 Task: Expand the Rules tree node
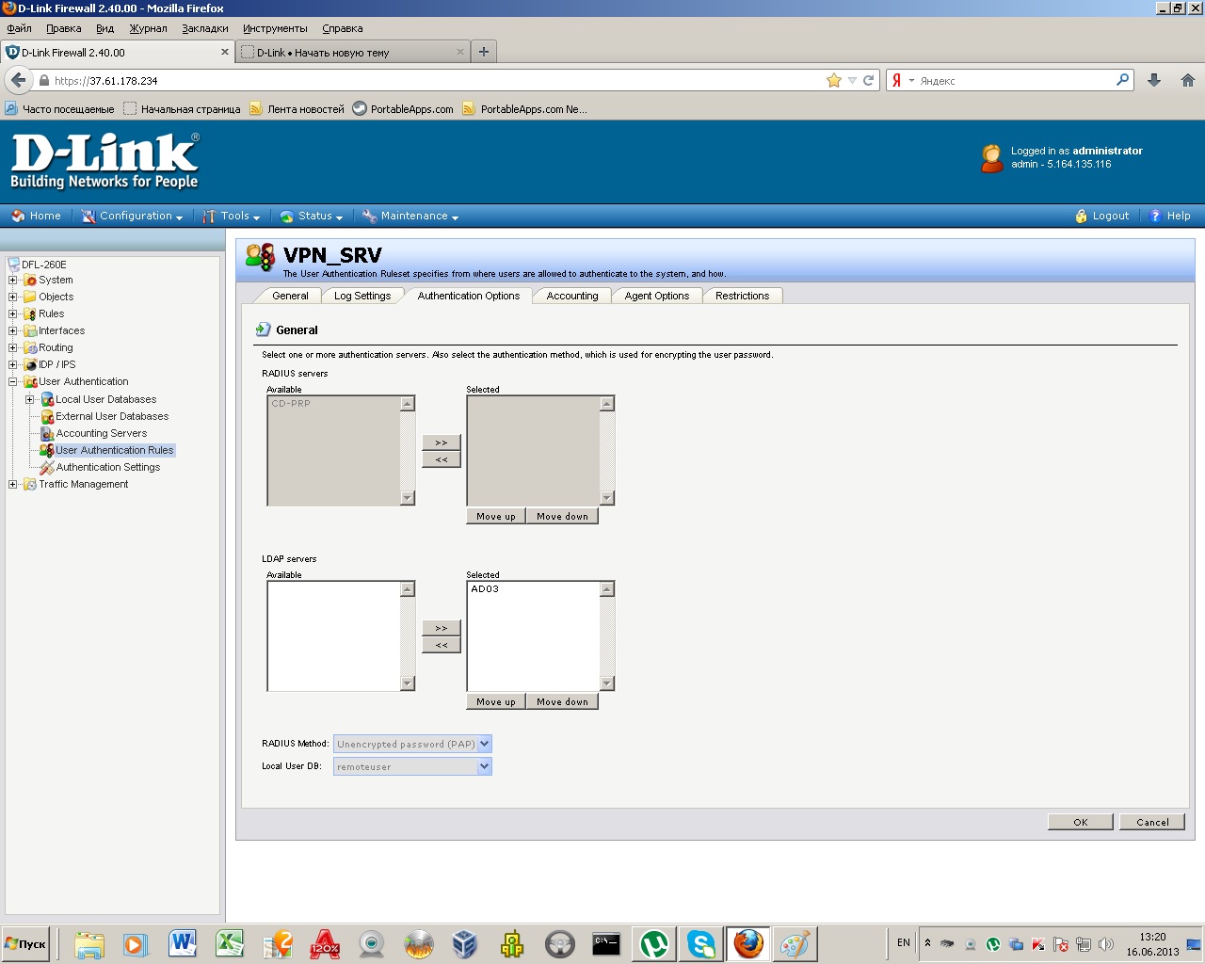click(x=13, y=314)
